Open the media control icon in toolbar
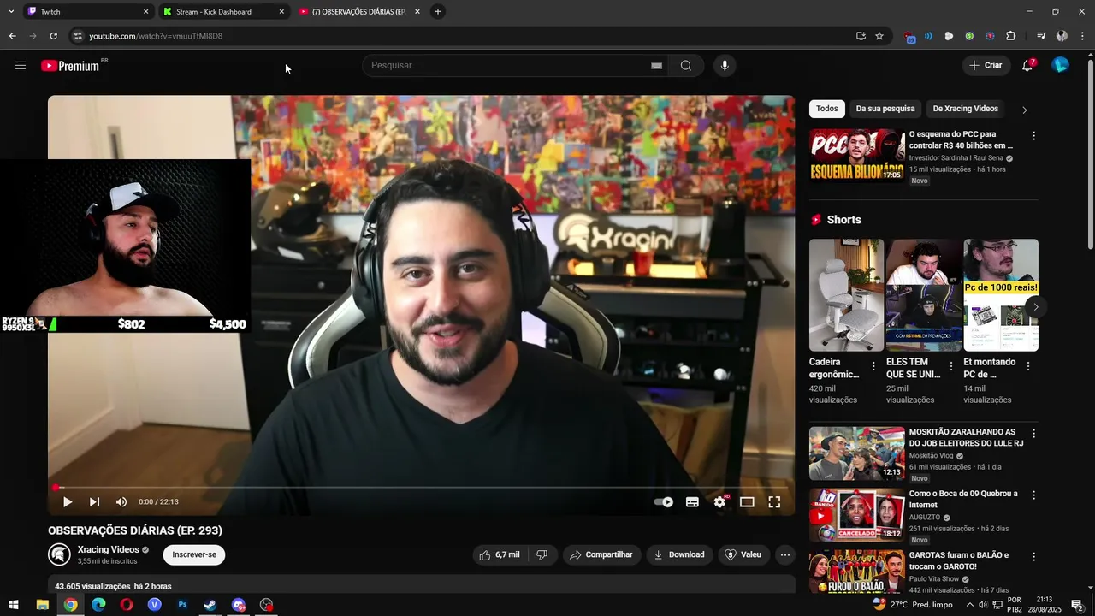 point(1041,36)
